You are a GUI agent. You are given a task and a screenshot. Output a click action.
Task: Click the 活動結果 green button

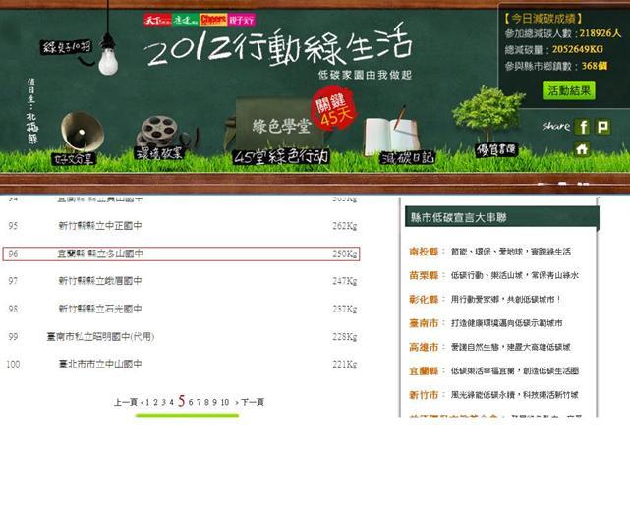568,90
